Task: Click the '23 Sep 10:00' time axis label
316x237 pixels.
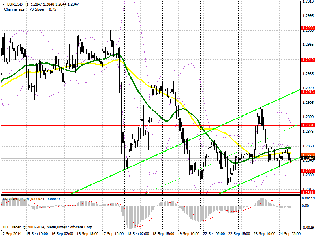Action: point(265,234)
